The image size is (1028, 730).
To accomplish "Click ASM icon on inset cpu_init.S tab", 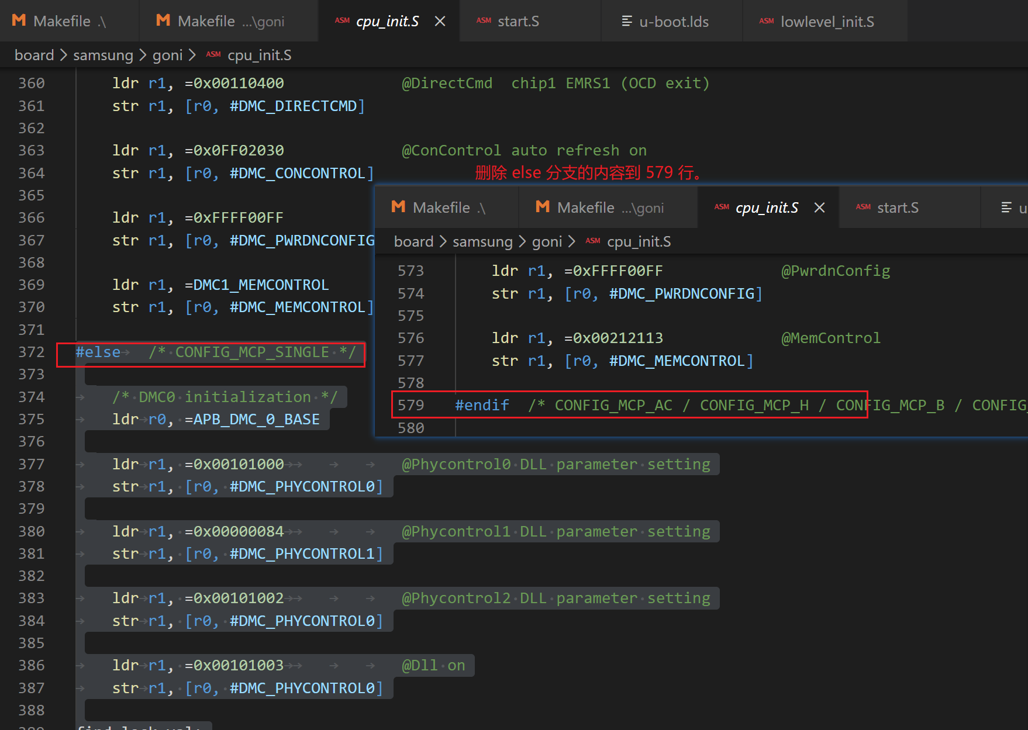I will coord(722,207).
